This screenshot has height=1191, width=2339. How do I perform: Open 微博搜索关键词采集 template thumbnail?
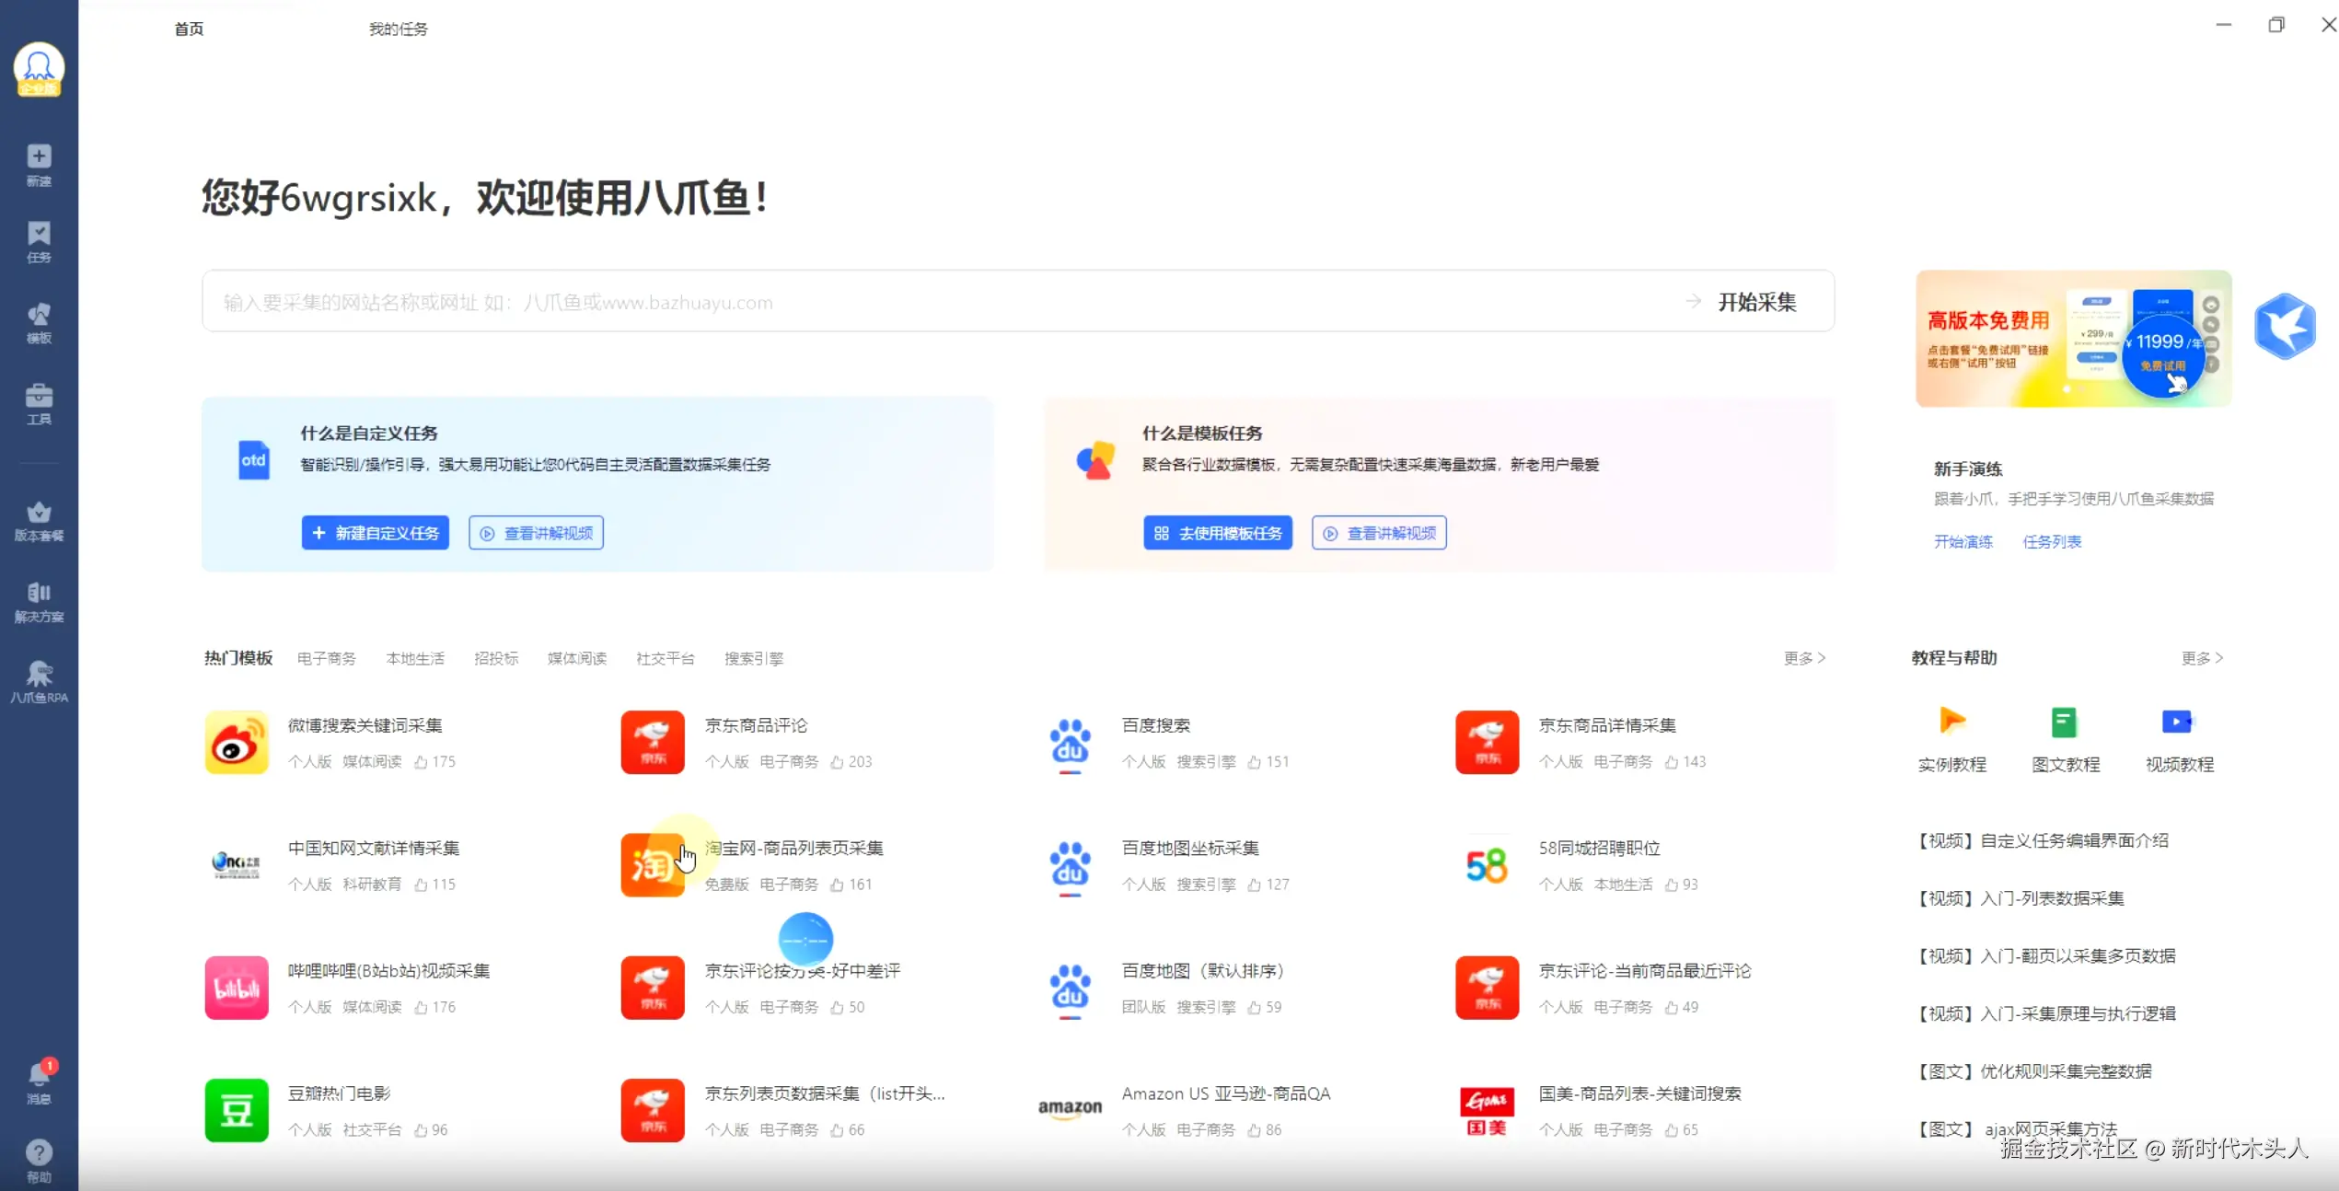(x=237, y=742)
